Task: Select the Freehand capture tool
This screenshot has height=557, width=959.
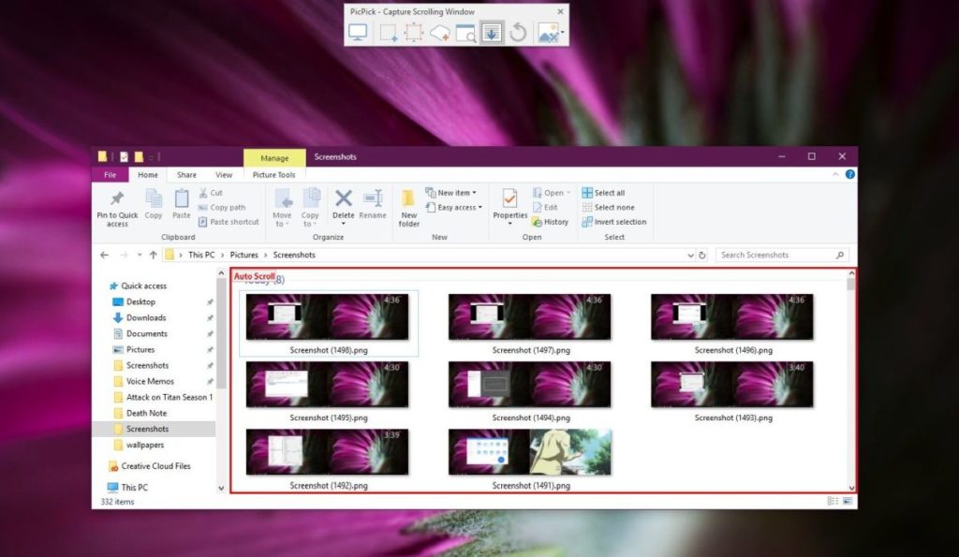Action: 439,31
